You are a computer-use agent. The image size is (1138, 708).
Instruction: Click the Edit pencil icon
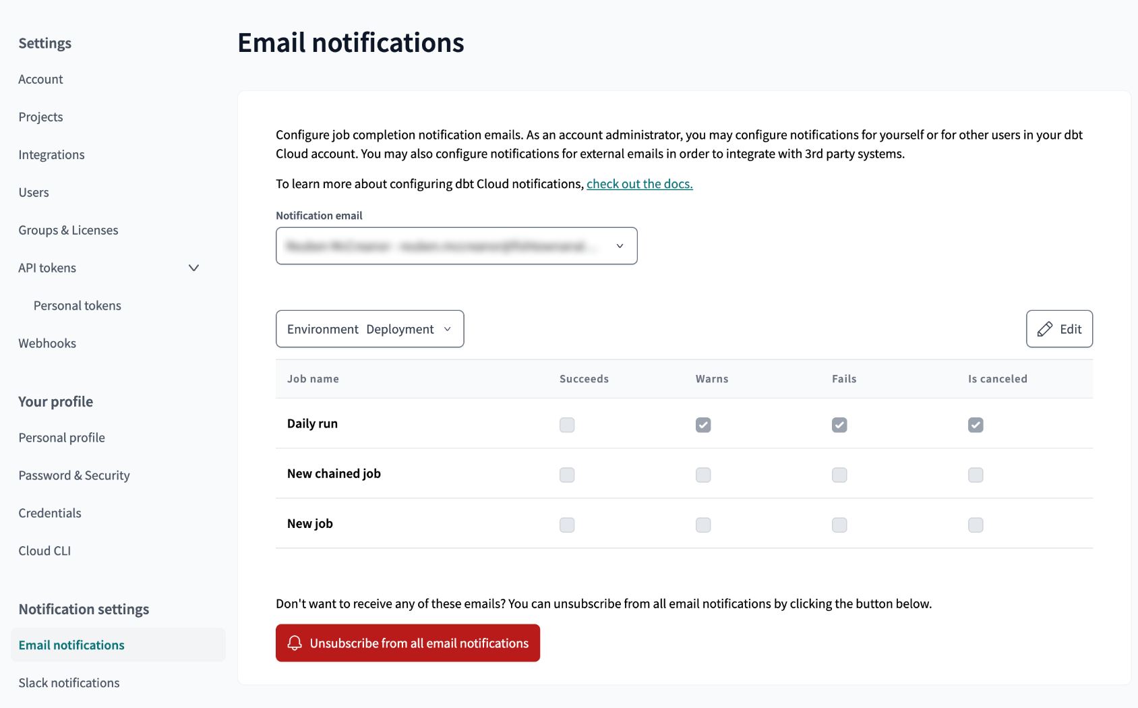click(1044, 329)
